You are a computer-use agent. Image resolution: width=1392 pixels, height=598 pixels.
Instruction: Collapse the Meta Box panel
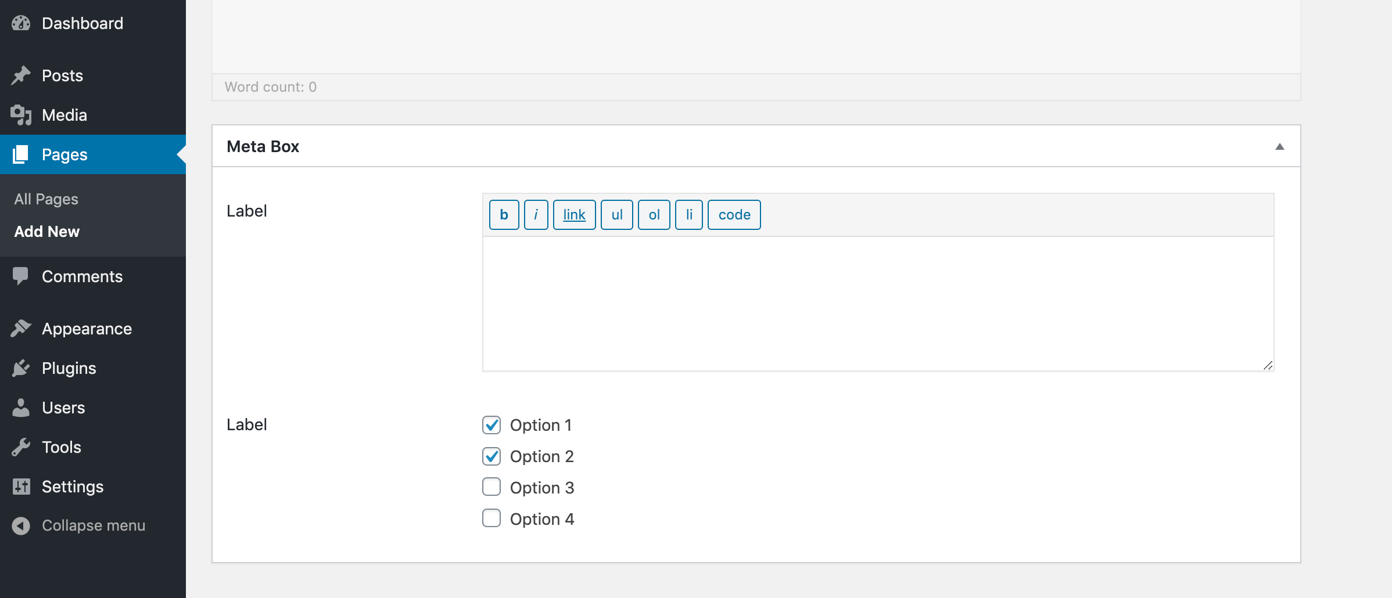pyautogui.click(x=1279, y=146)
